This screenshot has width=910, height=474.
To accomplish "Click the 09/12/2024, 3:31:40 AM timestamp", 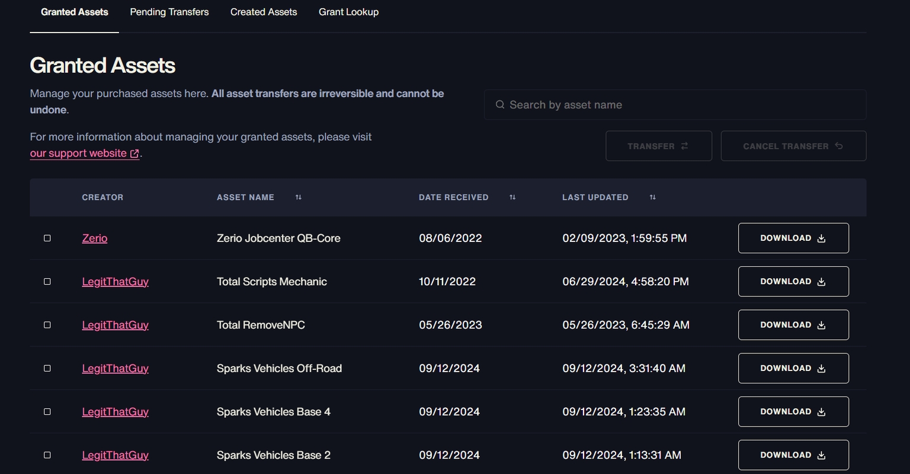I will (624, 368).
